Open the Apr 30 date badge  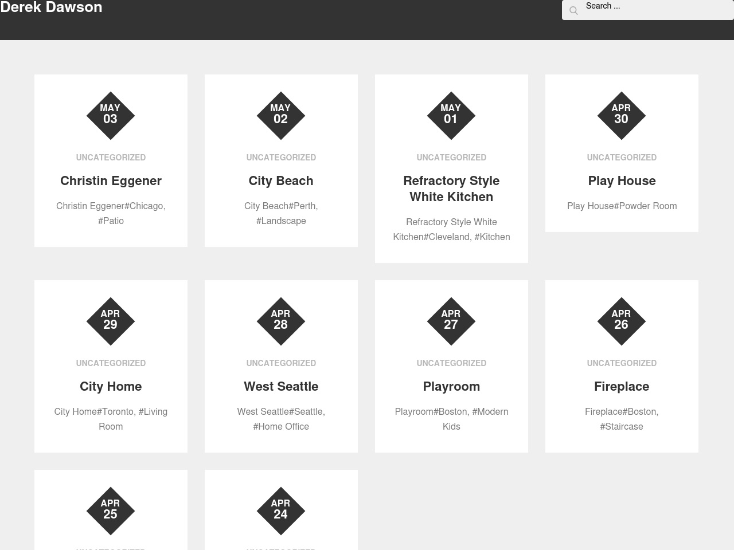click(x=622, y=116)
